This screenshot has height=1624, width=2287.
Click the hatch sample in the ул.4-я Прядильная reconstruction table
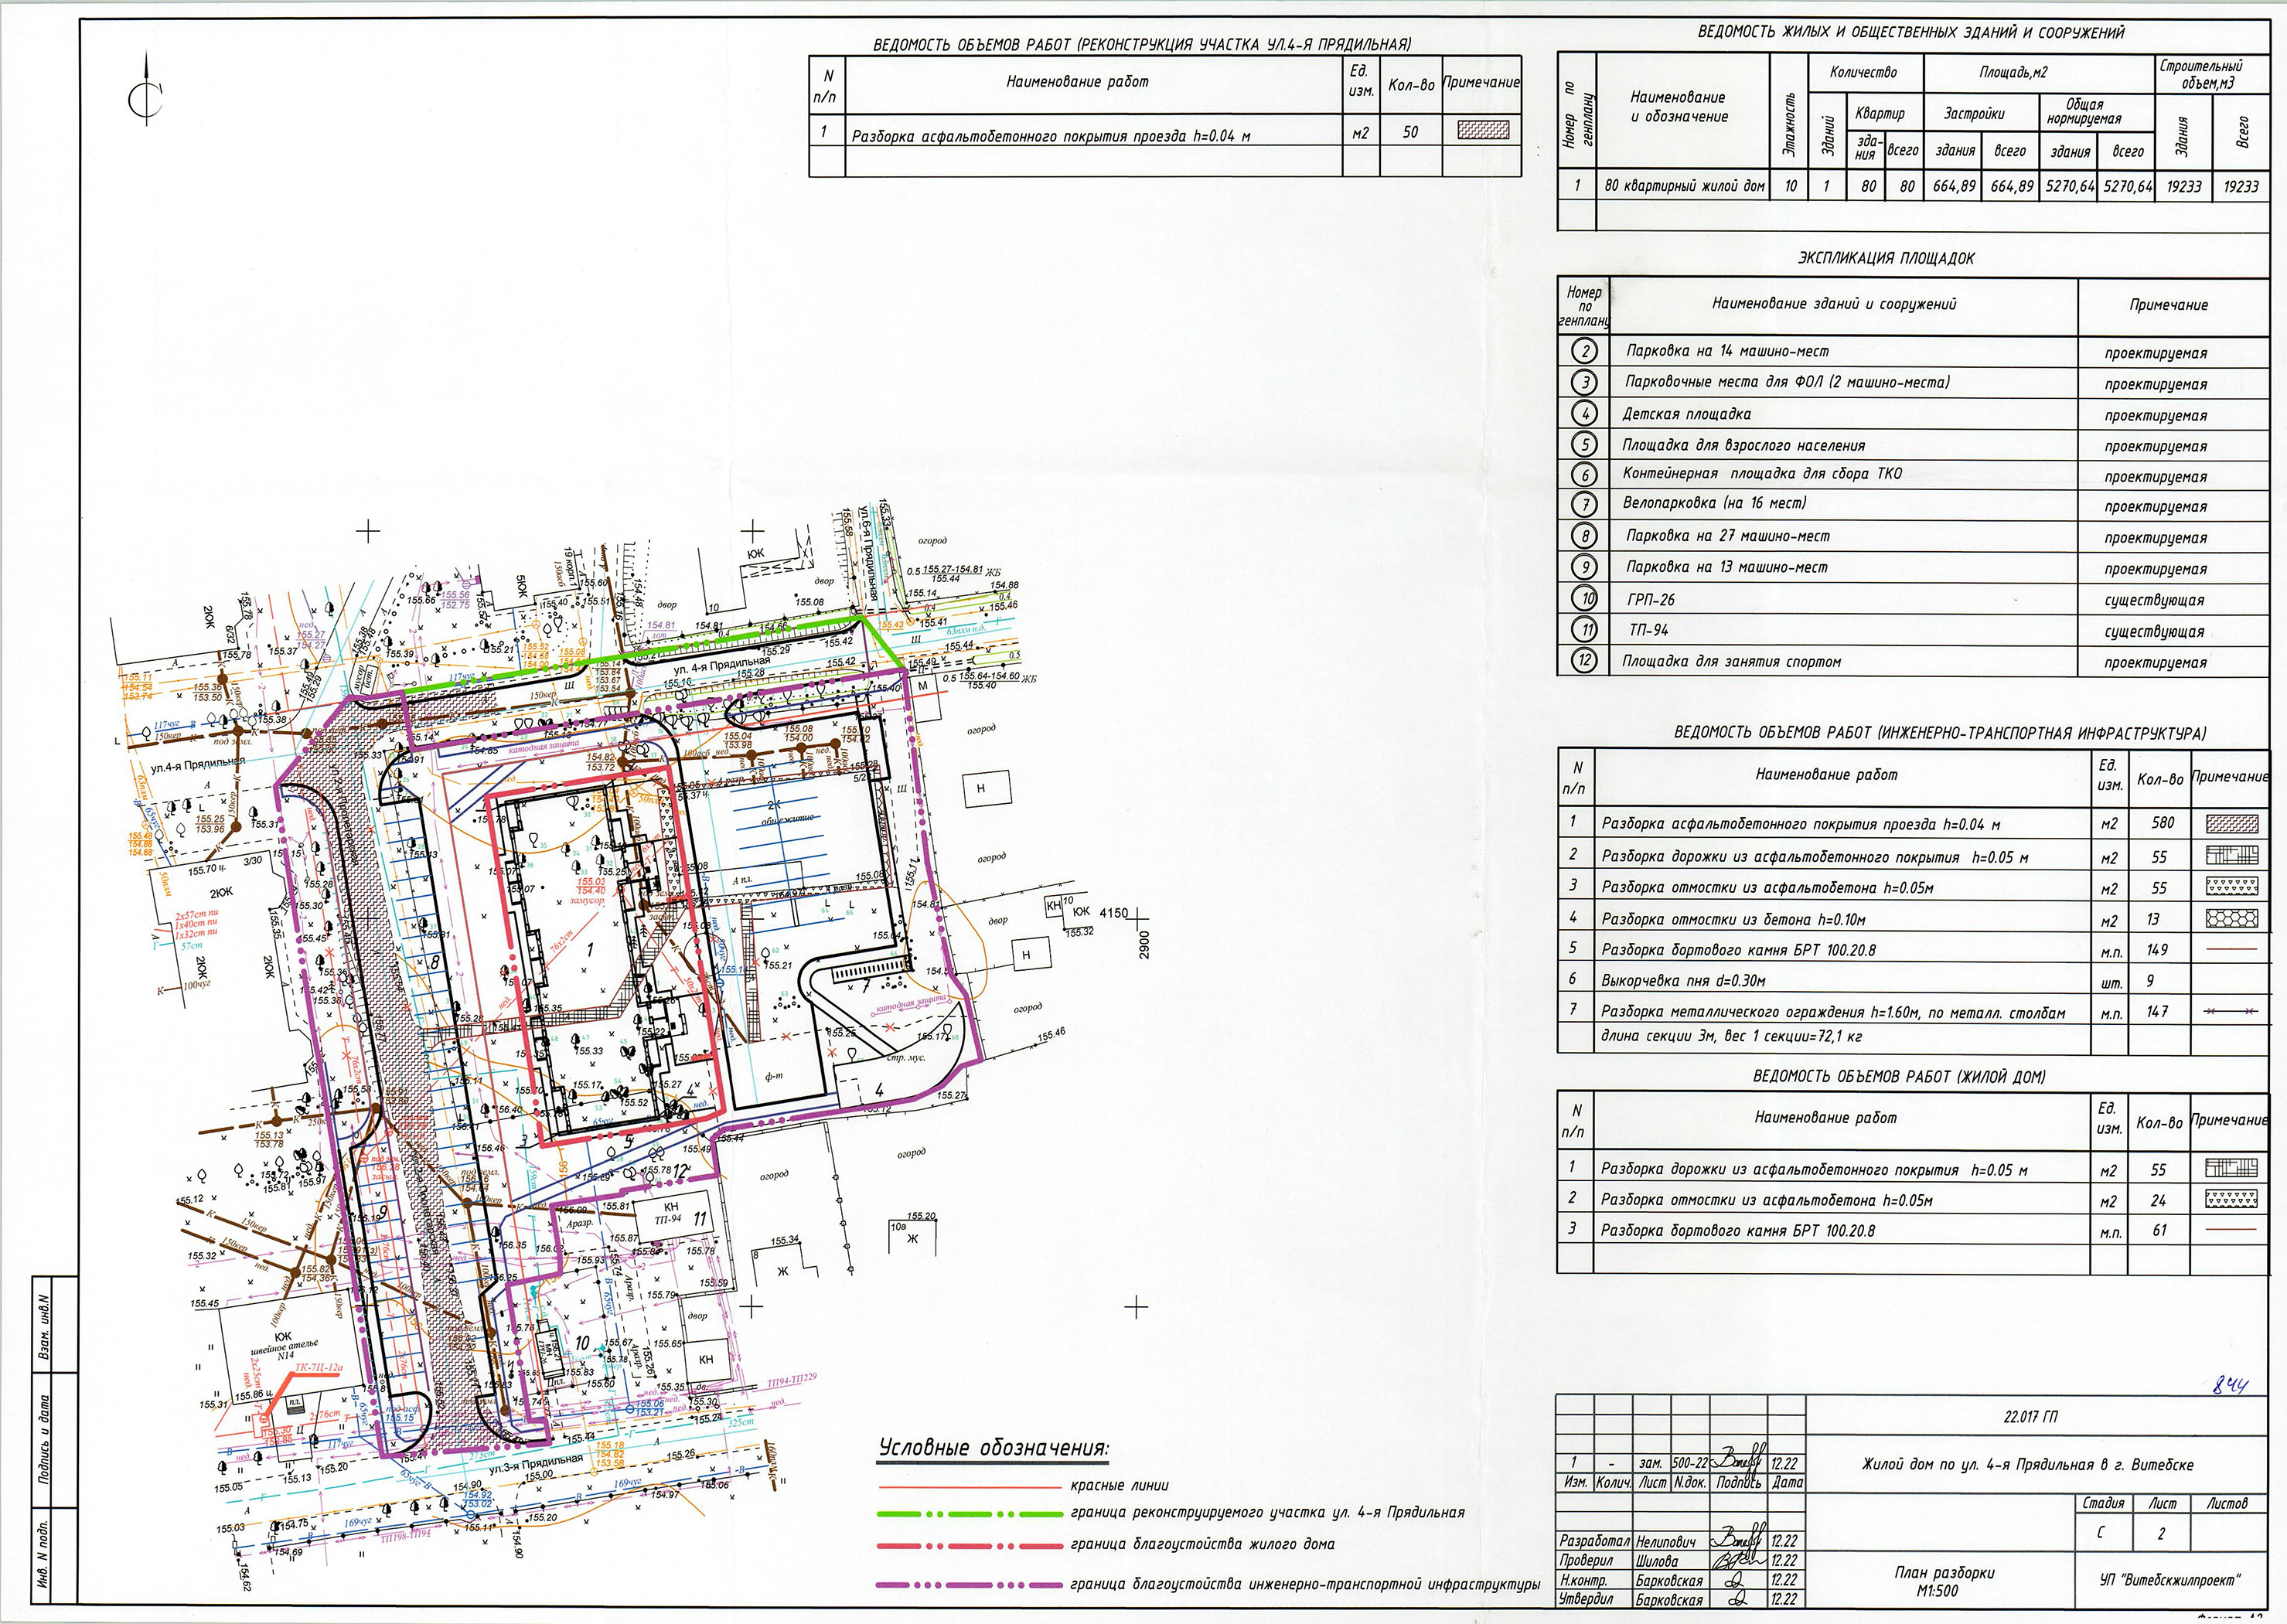click(x=1483, y=130)
